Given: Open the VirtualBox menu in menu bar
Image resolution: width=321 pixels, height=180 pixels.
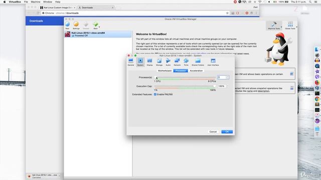Looking at the screenshot, I should pos(15,2).
